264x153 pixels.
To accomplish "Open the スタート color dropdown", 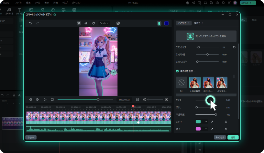I will 206,122.
